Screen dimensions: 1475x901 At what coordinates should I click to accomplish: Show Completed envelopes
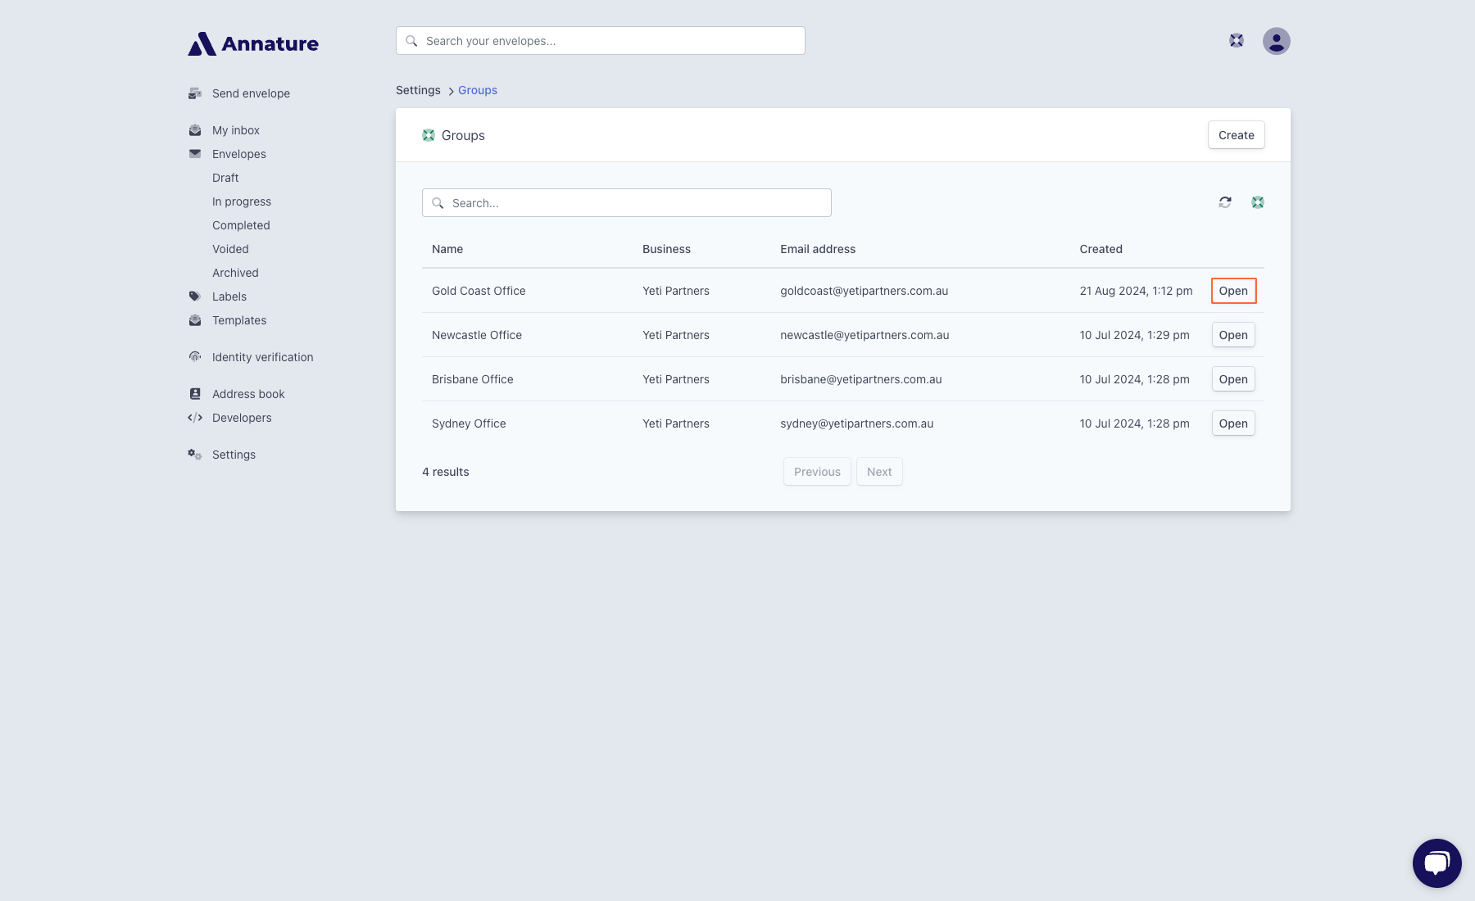(x=241, y=225)
